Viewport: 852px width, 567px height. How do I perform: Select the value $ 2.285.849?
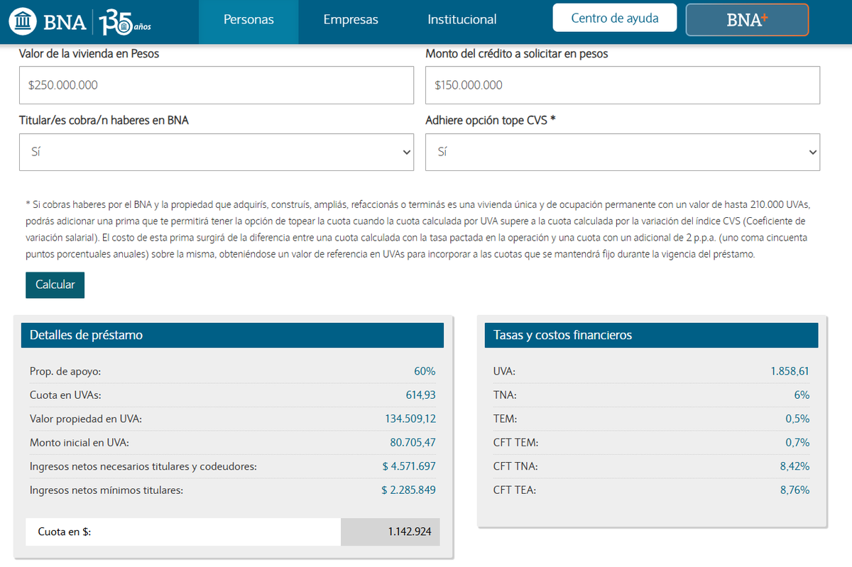[409, 490]
